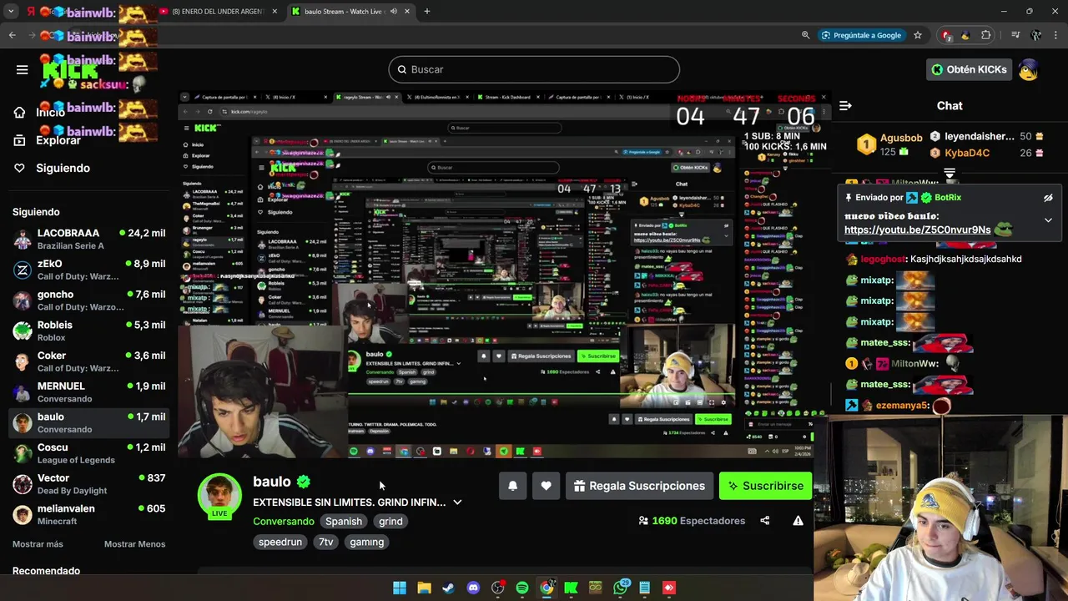
Task: Expand the pinned message chevron
Action: click(x=1048, y=220)
